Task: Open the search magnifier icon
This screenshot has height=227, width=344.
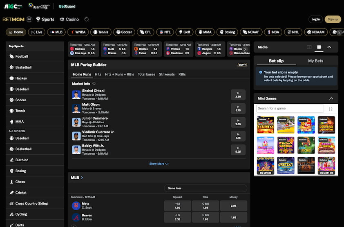Action: pyautogui.click(x=87, y=20)
